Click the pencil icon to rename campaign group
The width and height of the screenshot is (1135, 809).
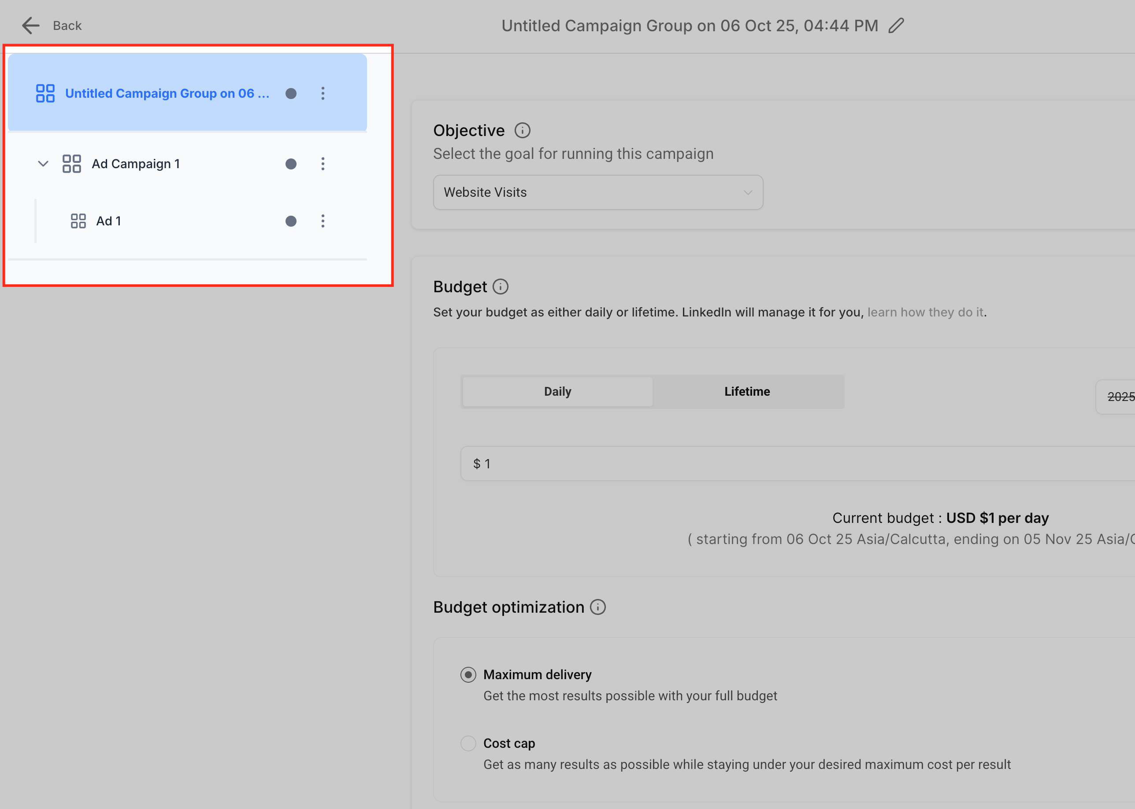tap(896, 26)
